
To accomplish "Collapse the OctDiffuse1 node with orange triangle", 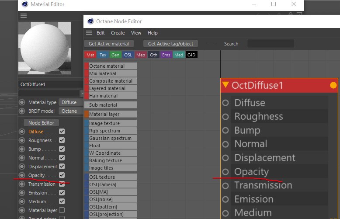I will (226, 84).
